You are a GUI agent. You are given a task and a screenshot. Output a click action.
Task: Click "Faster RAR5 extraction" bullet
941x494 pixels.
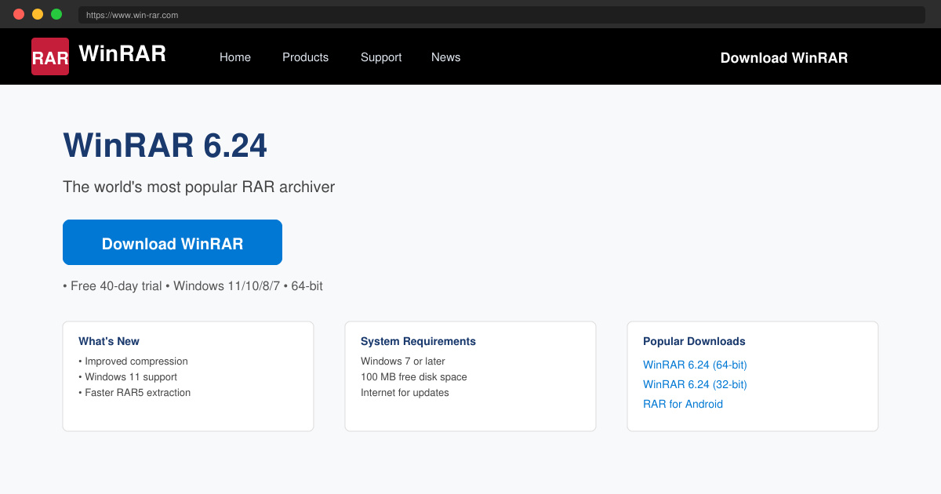click(135, 393)
